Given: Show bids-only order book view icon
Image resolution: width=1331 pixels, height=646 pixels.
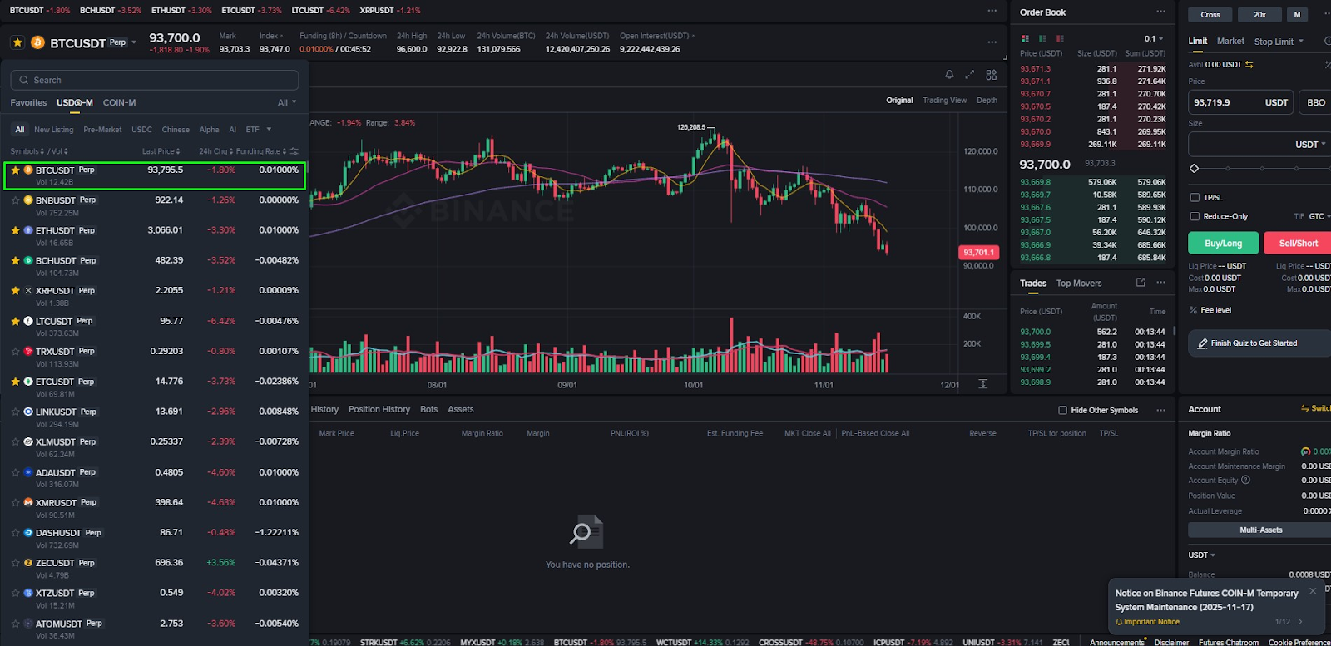Looking at the screenshot, I should (x=1042, y=39).
